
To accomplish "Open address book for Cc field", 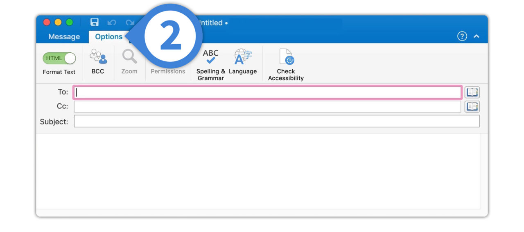I will coord(472,107).
